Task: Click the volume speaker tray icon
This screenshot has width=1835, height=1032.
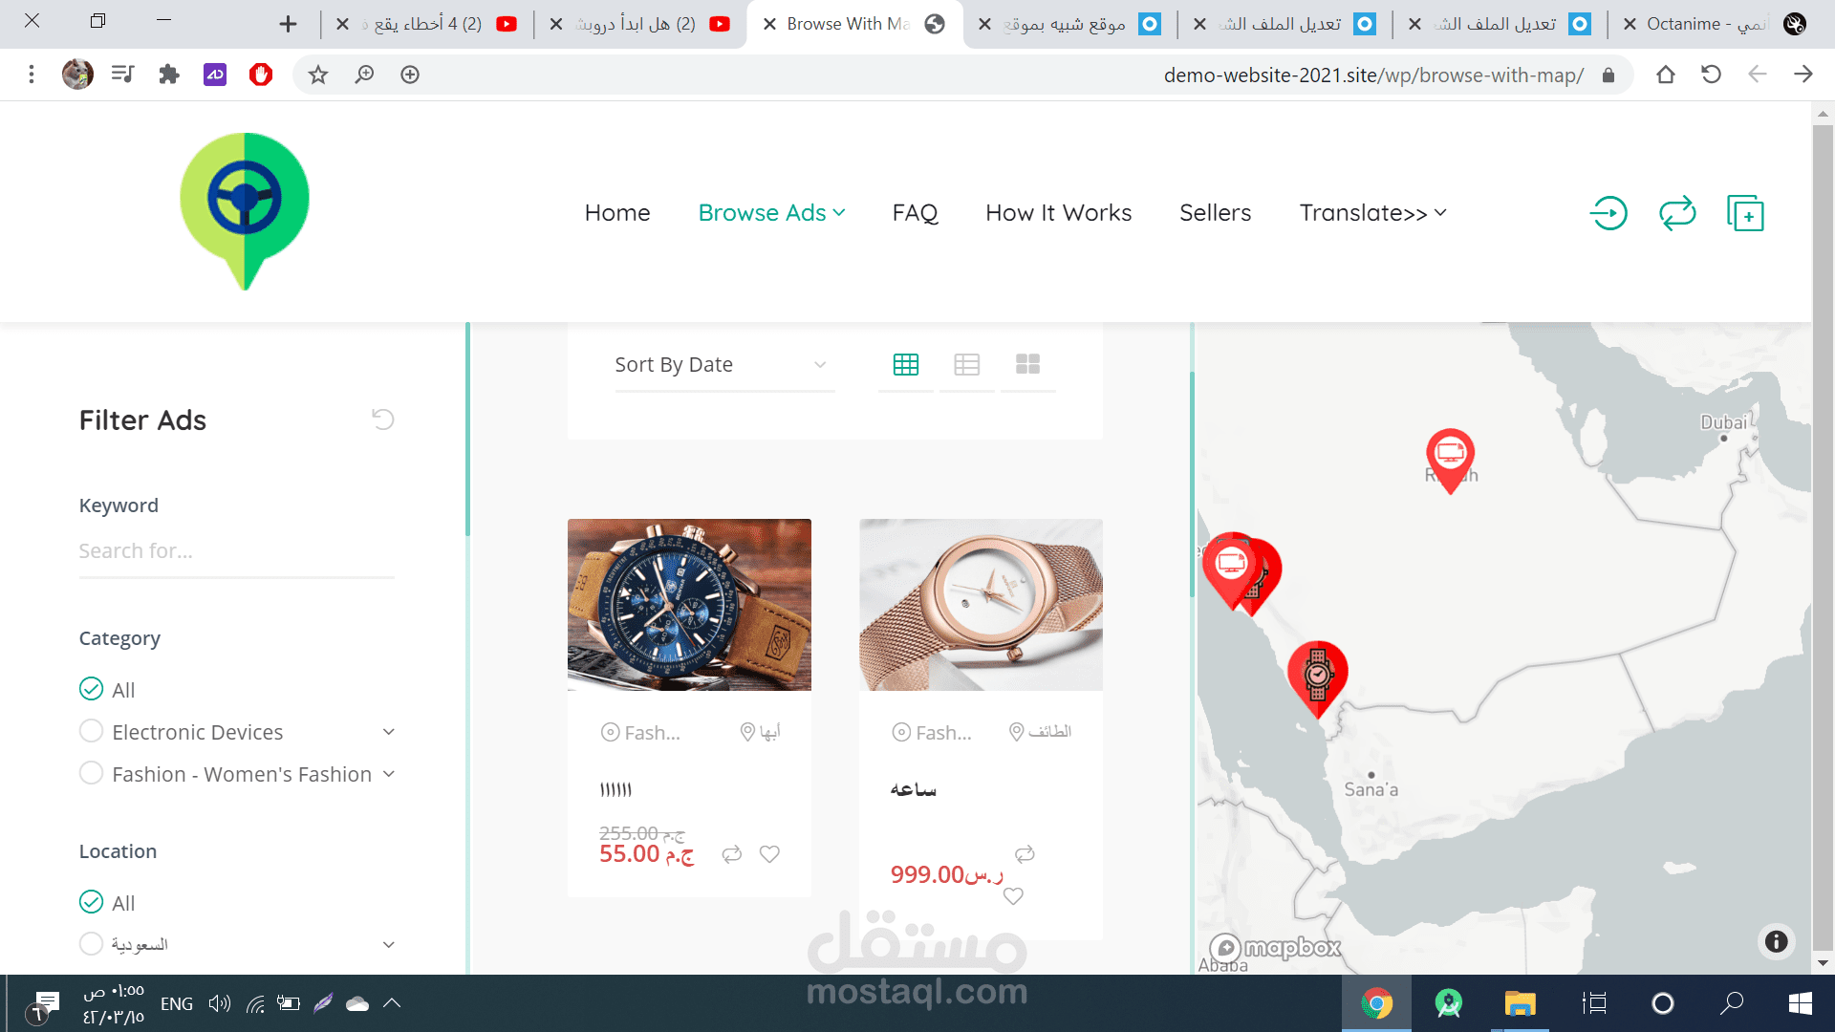Action: tap(220, 1003)
